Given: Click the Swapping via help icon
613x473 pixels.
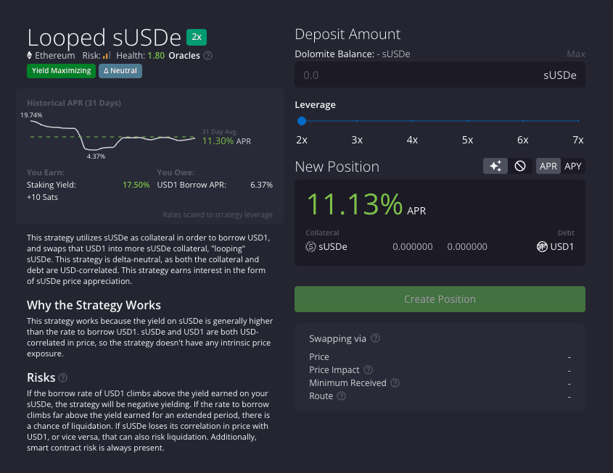Looking at the screenshot, I should point(375,338).
